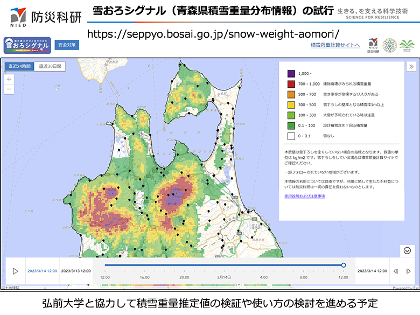Screen dimensions: 420x315
Task: Click the 16:00 mark on the timeline
Action: click(x=145, y=277)
